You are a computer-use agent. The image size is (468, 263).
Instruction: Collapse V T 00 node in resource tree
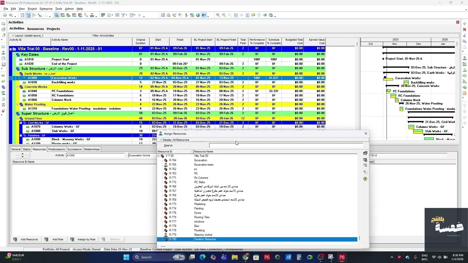159,156
